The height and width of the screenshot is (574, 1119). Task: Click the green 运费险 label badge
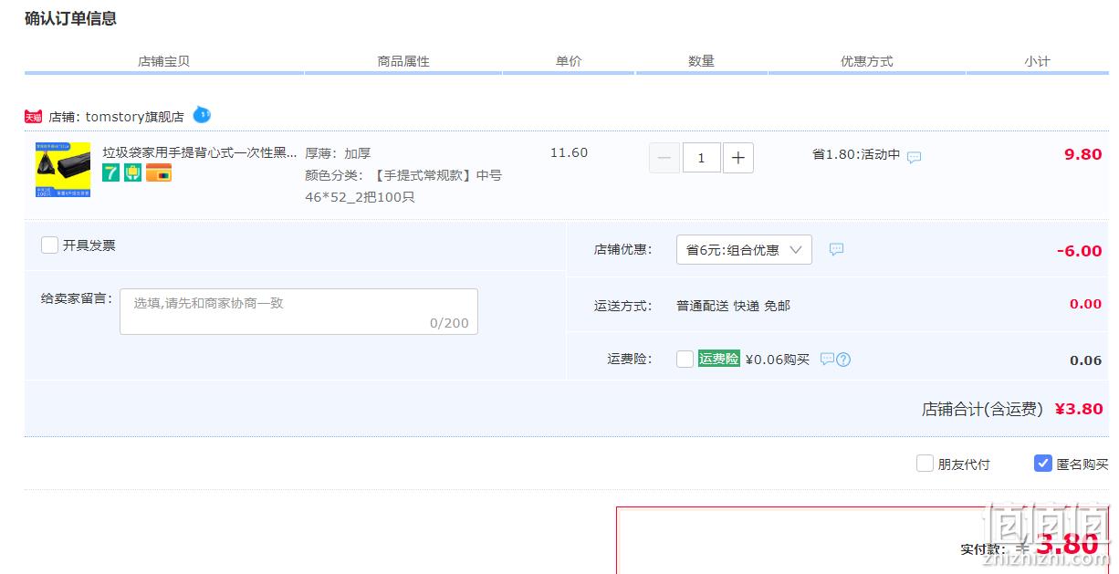click(719, 359)
